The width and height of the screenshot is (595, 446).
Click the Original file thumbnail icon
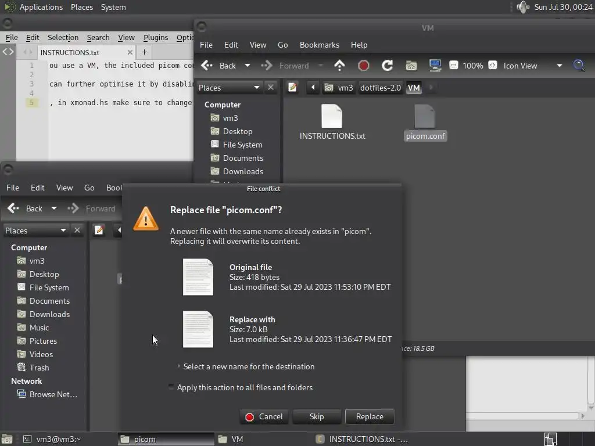tap(198, 277)
